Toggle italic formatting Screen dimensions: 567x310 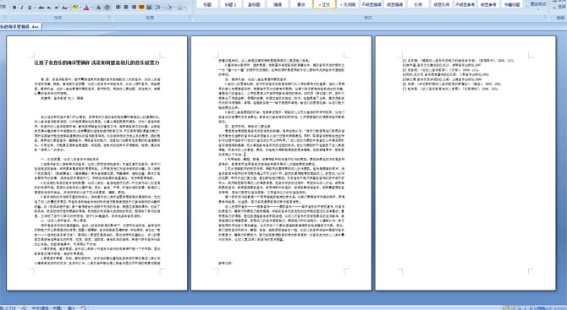[22, 8]
